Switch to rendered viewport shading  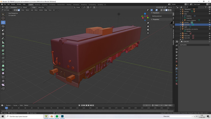pyautogui.click(x=170, y=10)
